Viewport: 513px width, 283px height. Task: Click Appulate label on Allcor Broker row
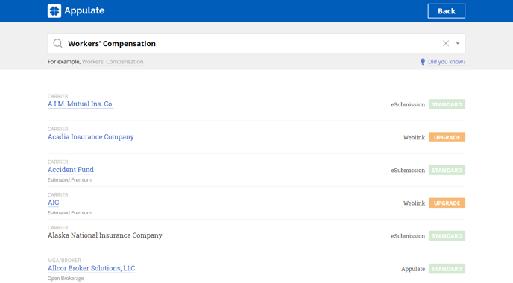(x=413, y=269)
